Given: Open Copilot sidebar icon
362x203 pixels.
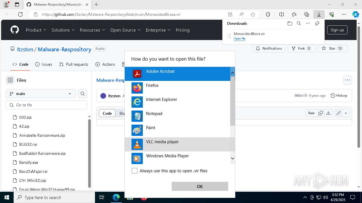Looking at the screenshot, I should (355, 14).
